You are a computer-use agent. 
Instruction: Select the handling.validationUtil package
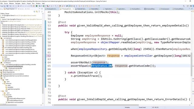point(22,53)
